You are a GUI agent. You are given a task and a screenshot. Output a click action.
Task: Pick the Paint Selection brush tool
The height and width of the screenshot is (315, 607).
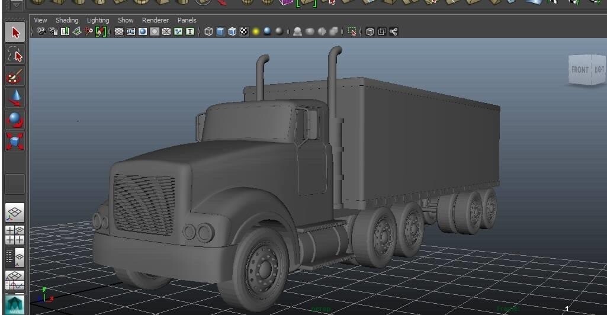point(15,76)
